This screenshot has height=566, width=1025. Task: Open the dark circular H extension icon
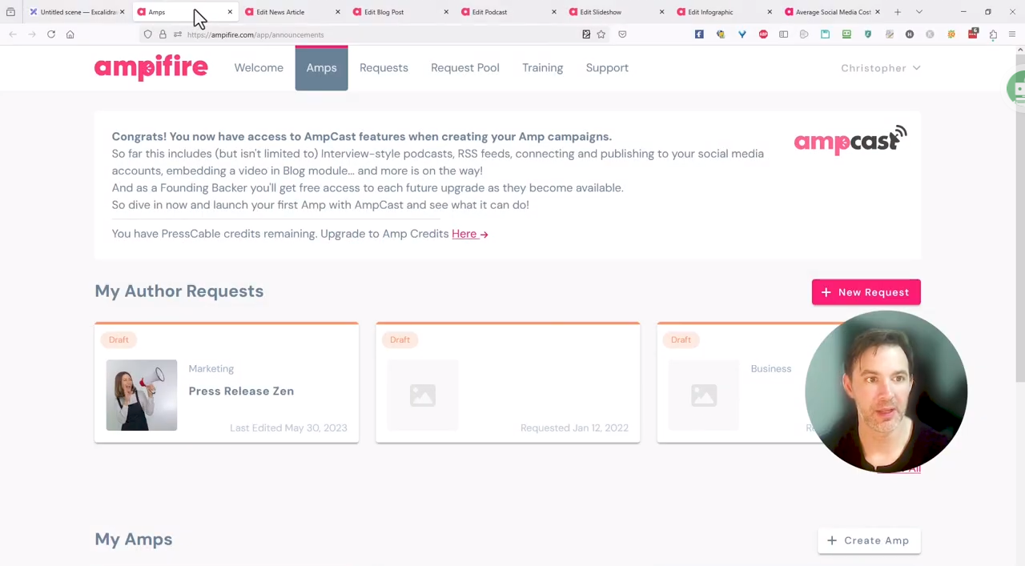[x=910, y=34]
